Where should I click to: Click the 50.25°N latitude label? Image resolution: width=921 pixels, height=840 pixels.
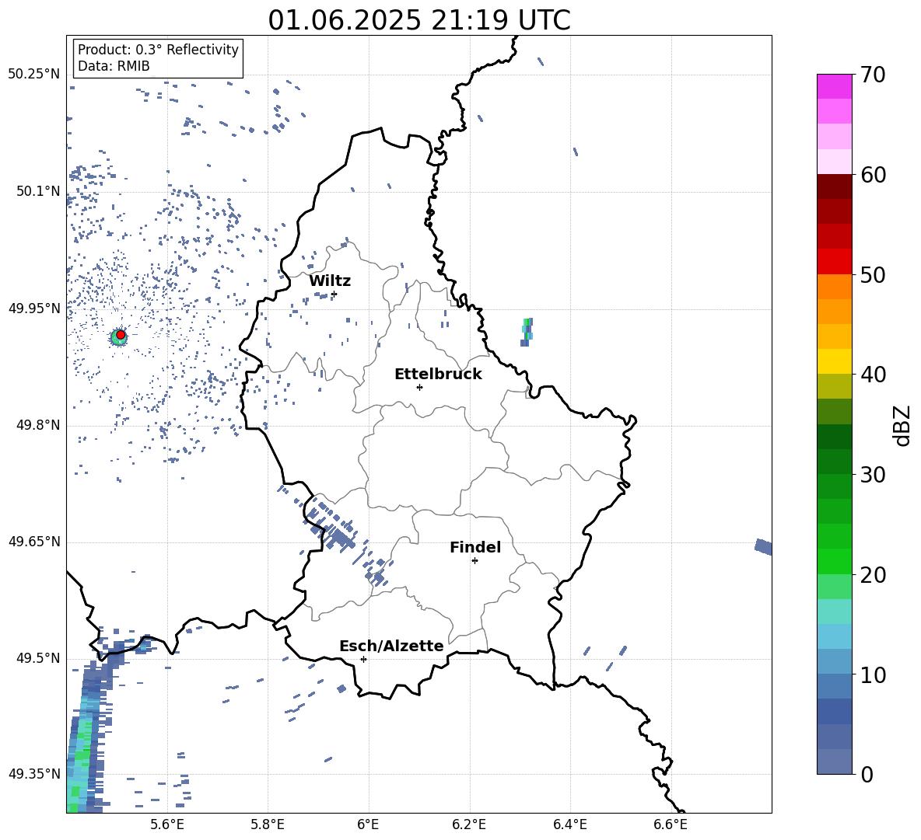[x=34, y=75]
